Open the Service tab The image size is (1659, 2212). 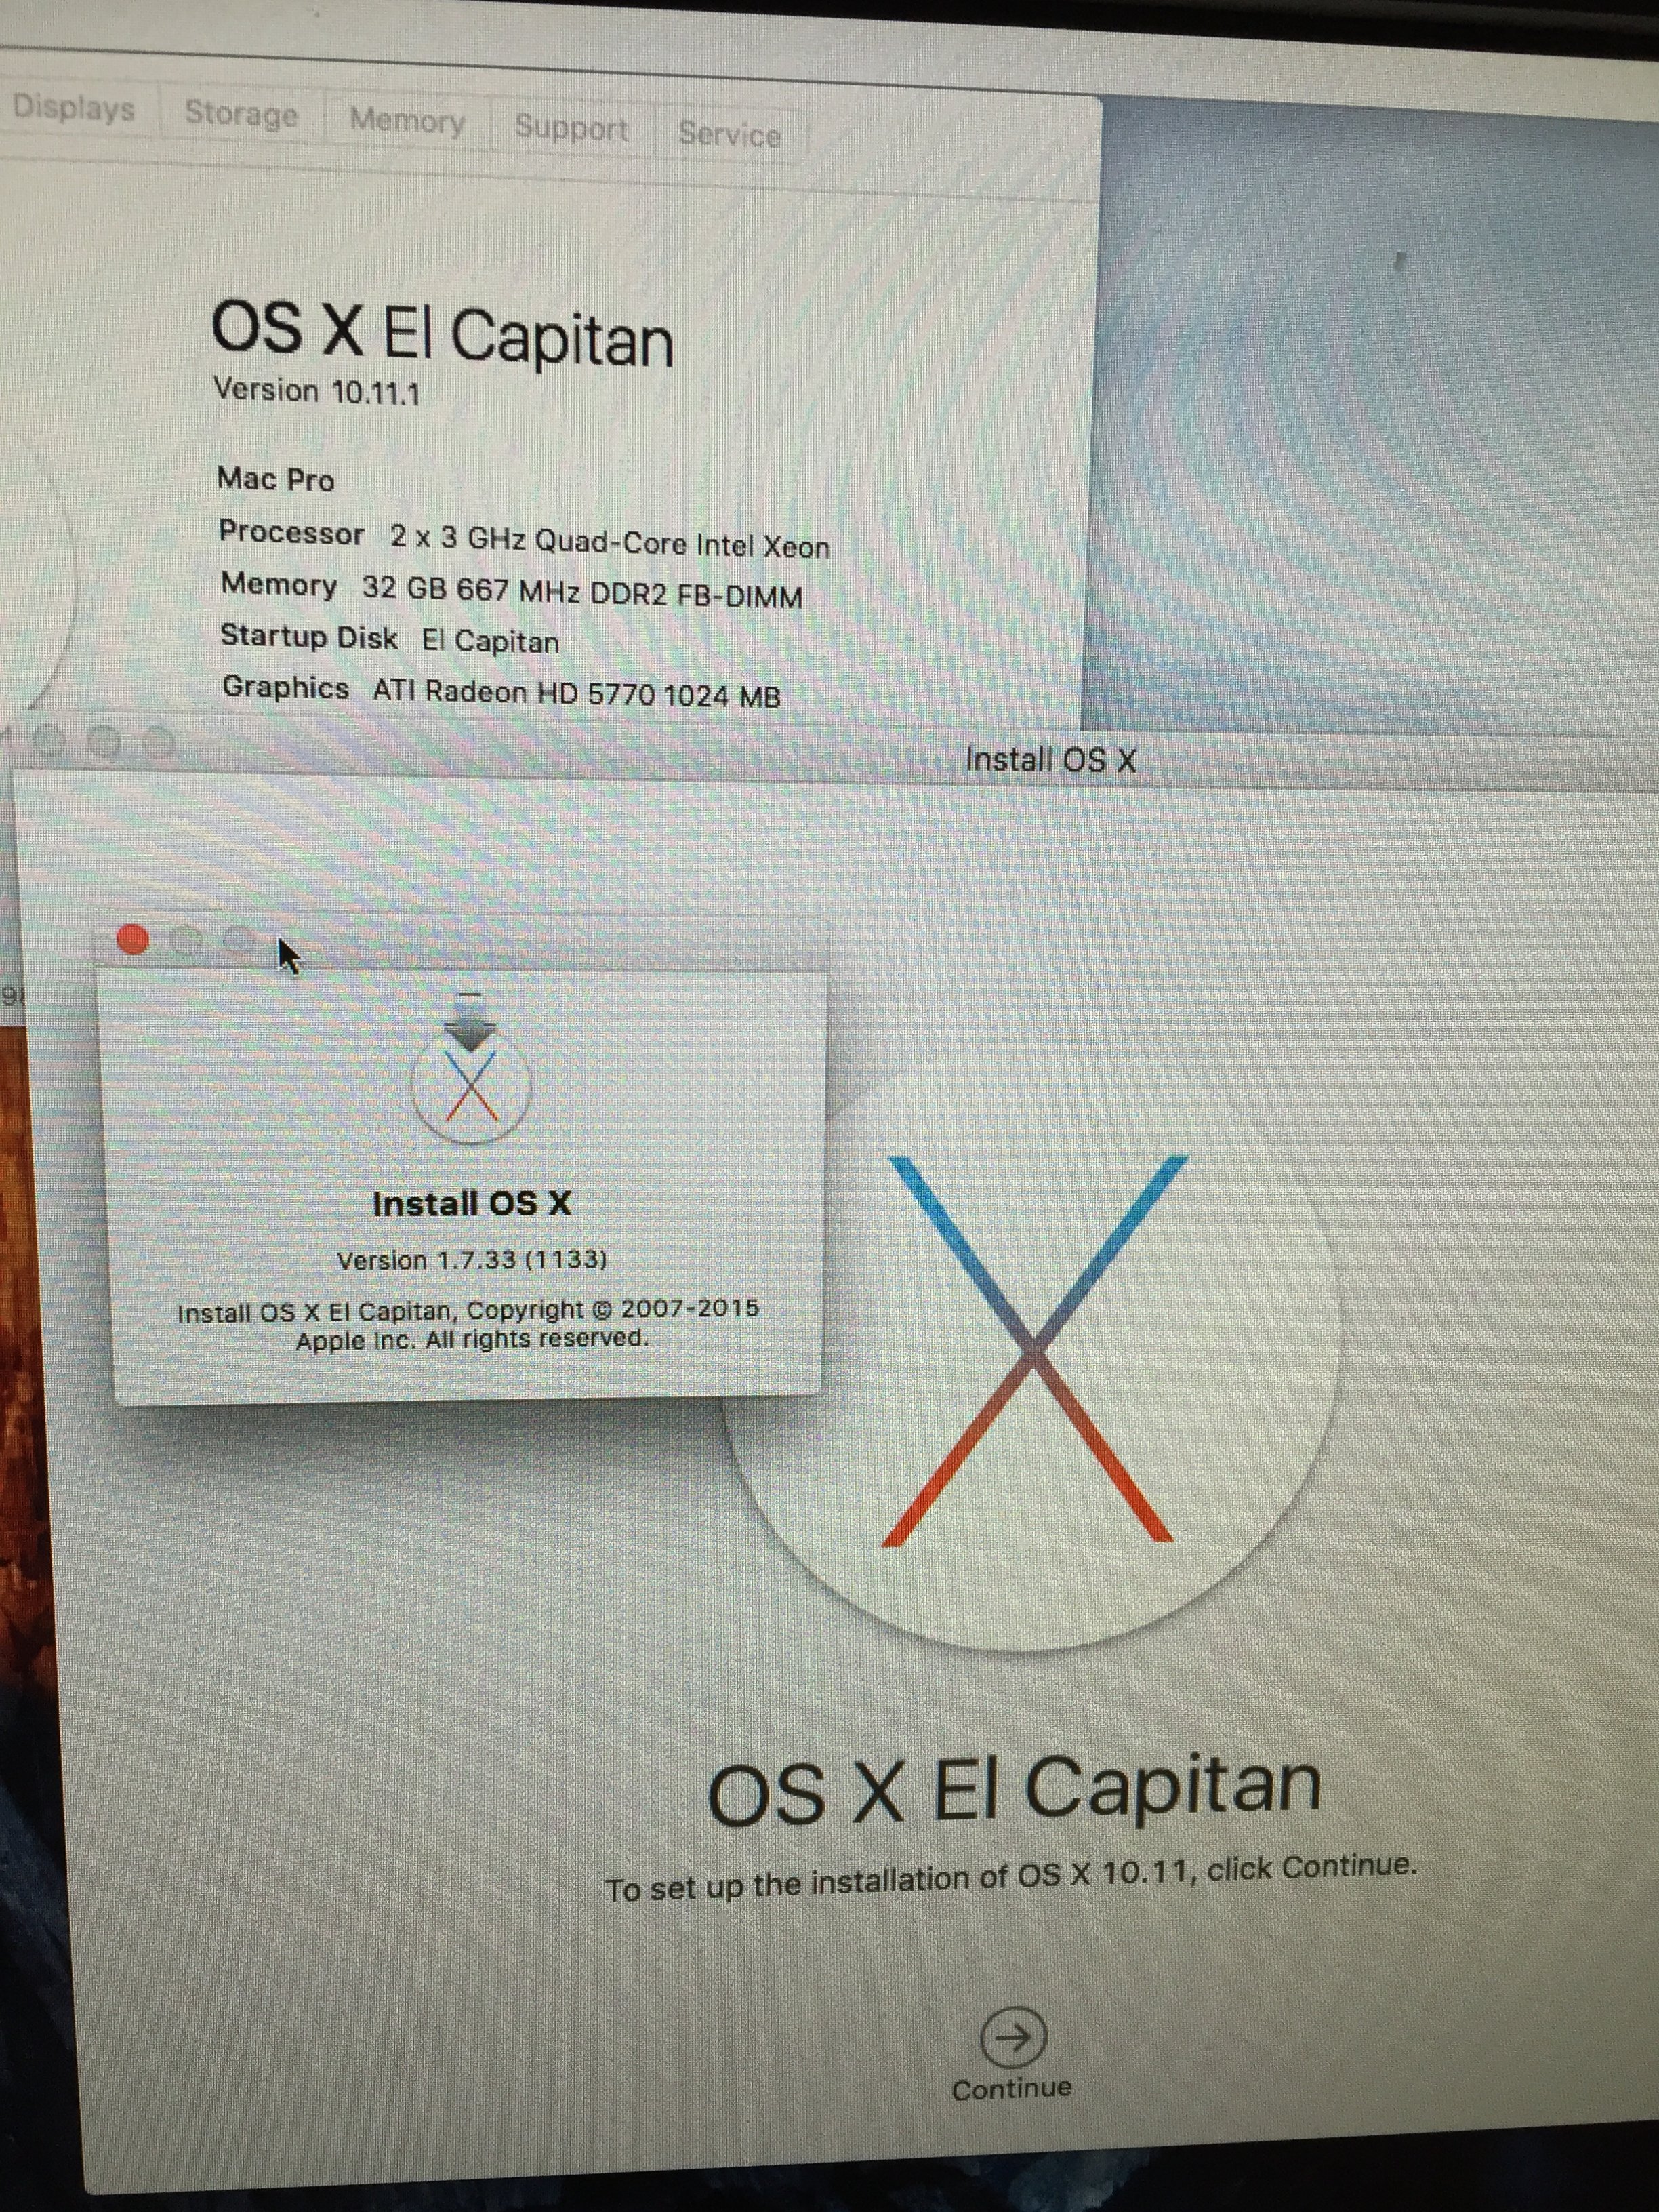point(729,134)
